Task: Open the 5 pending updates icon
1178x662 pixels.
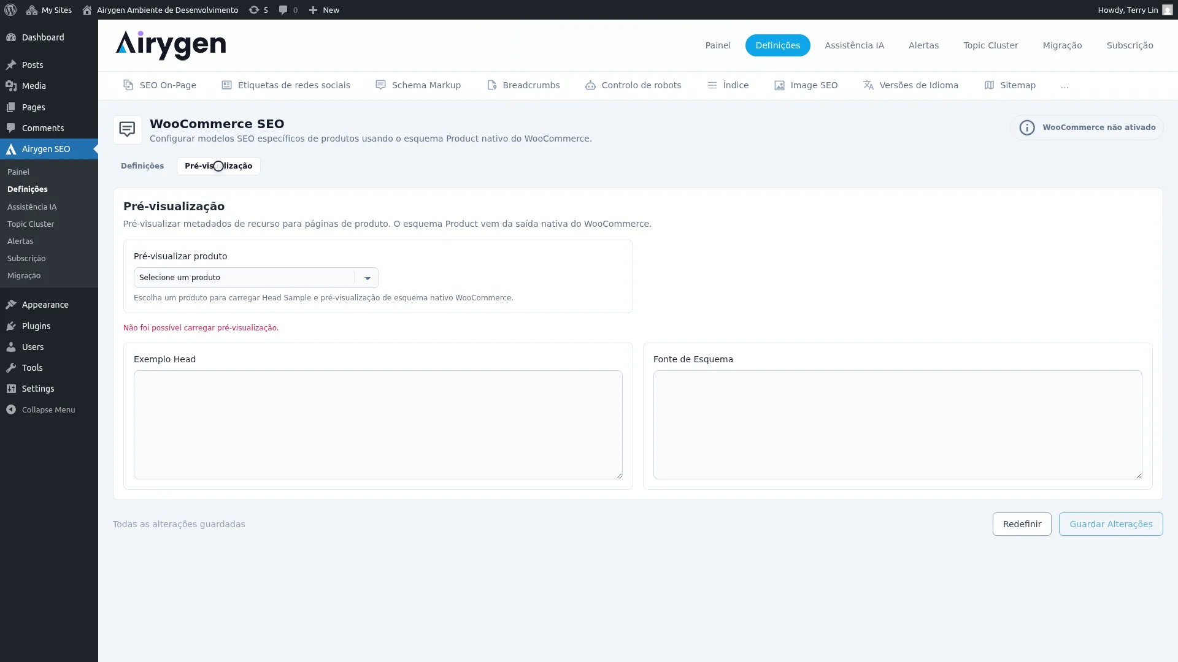Action: coord(258,10)
